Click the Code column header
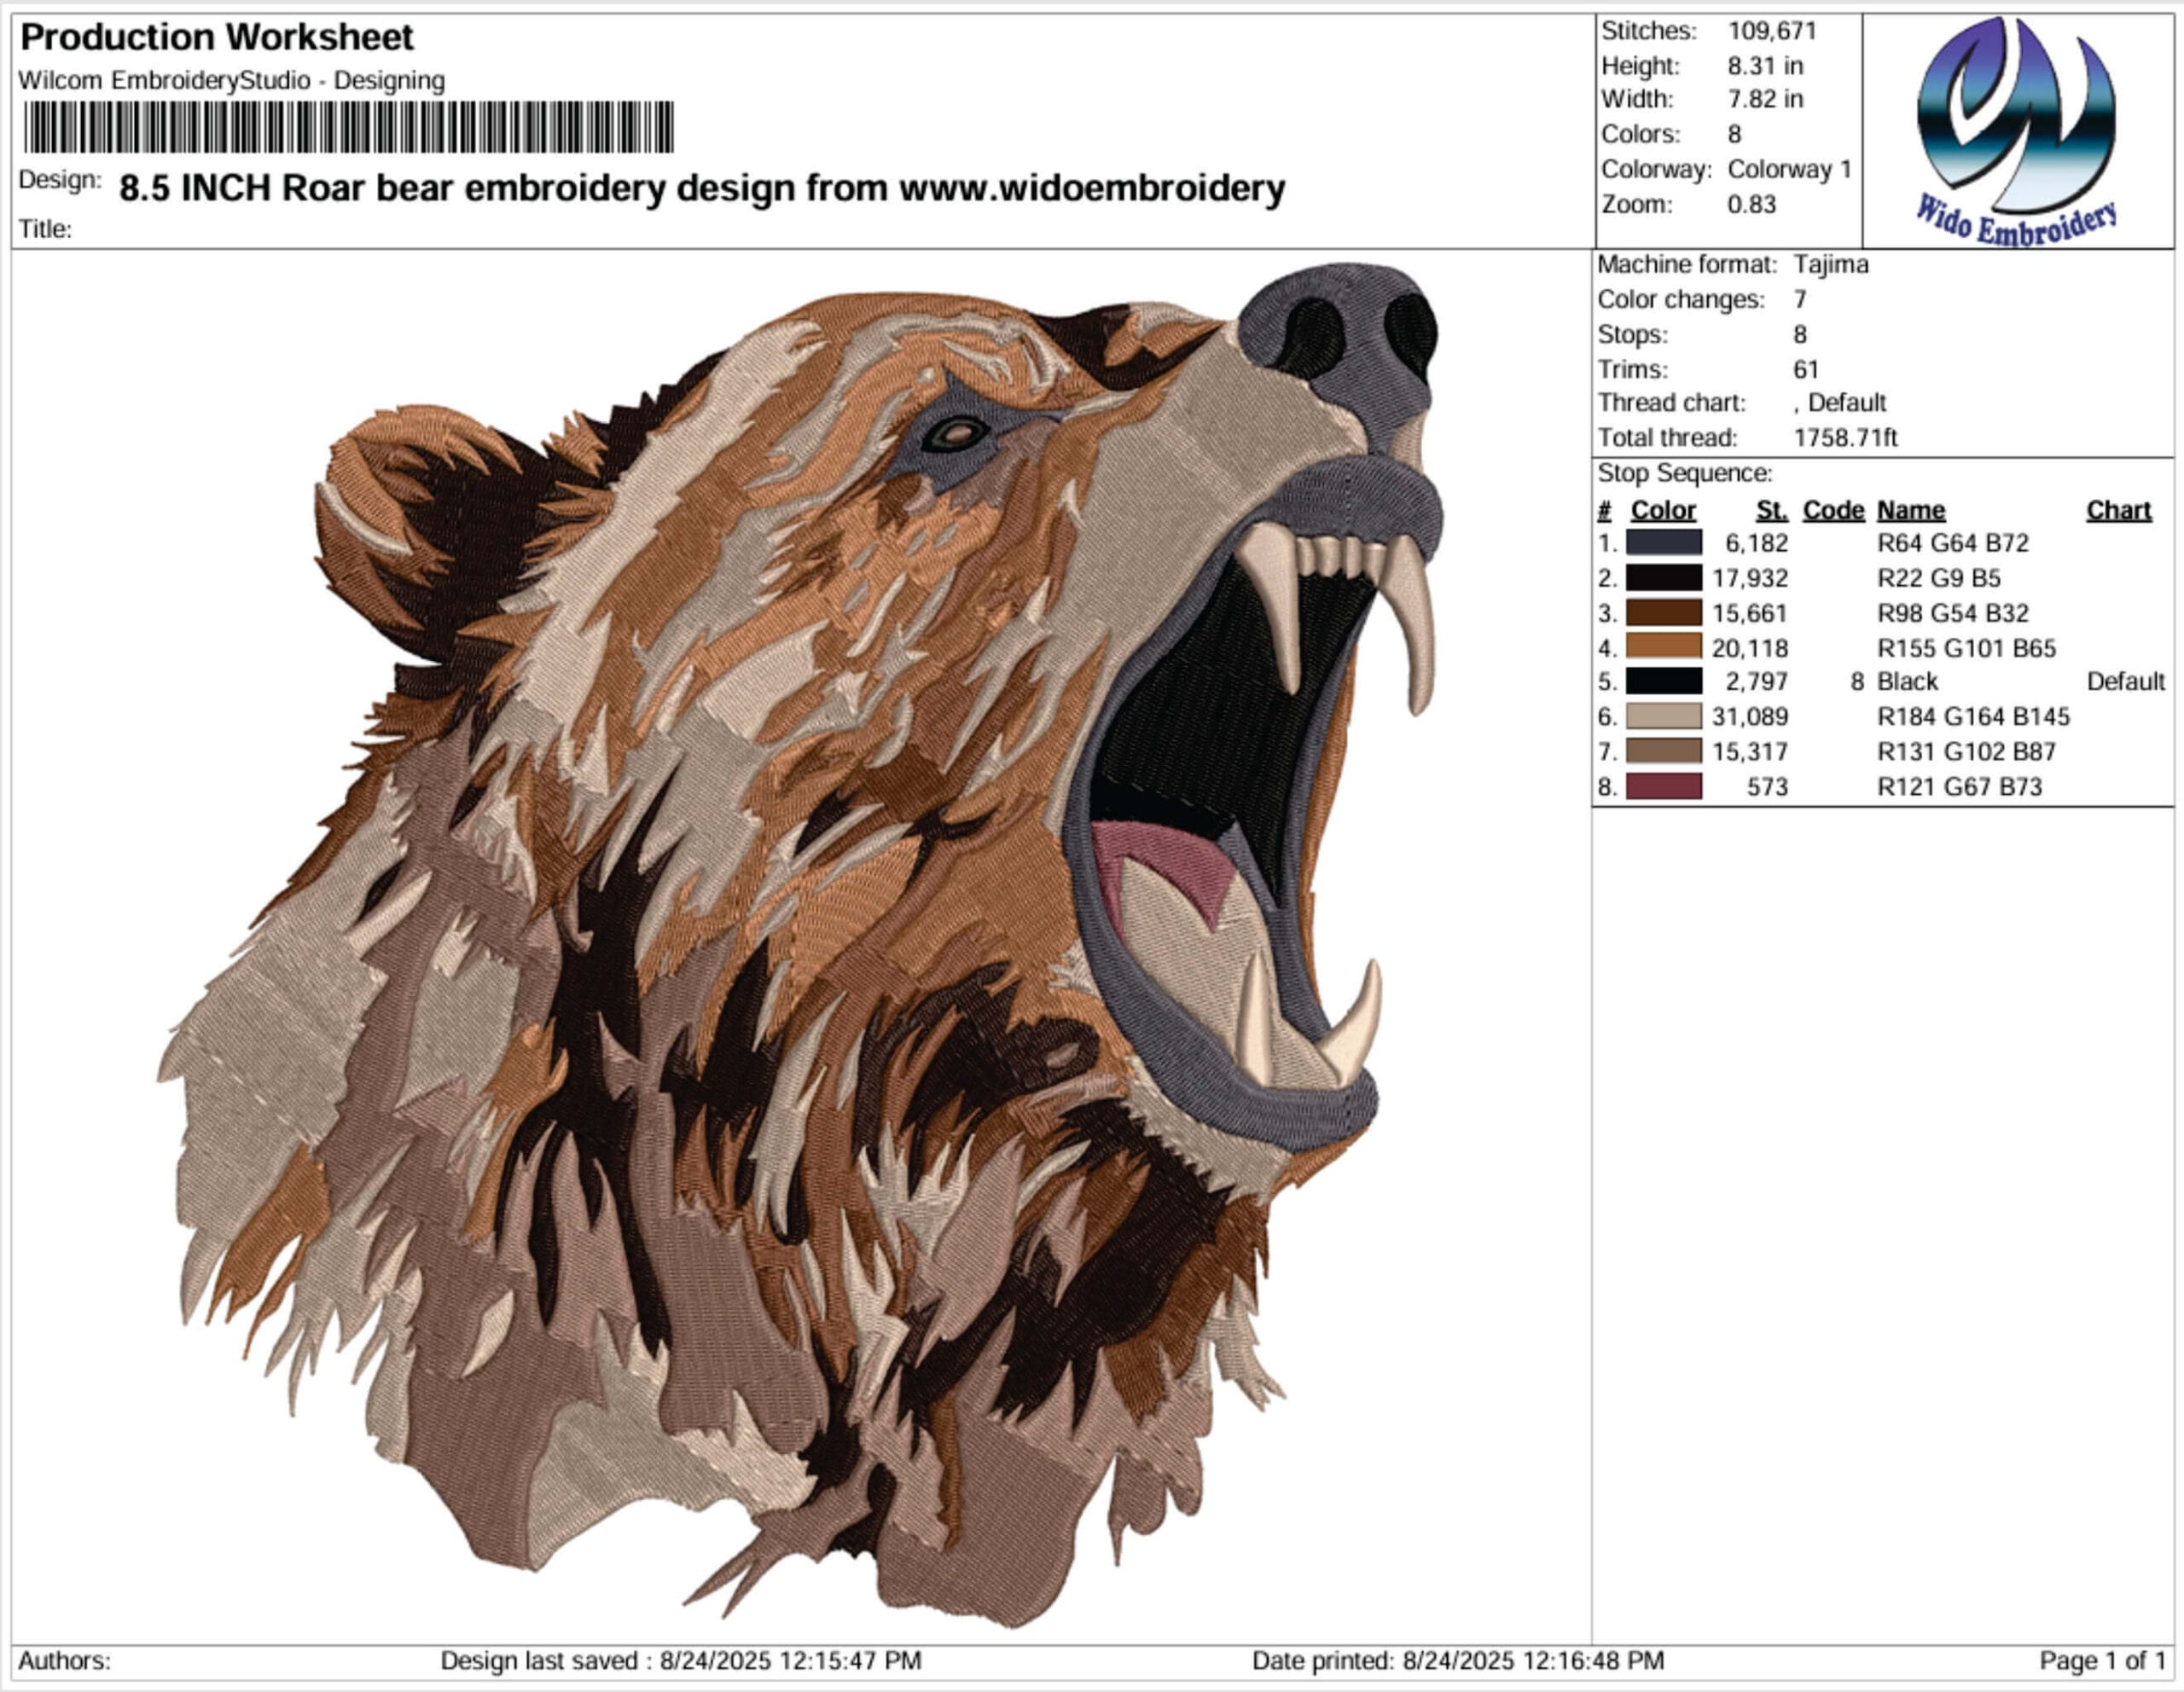This screenshot has height=1692, width=2184. 1833,511
